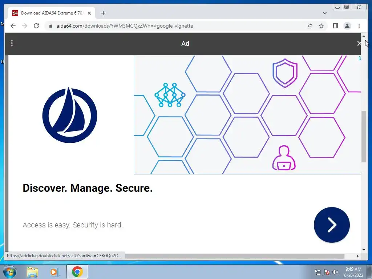
Task: Open the Windows Start menu
Action: [10, 272]
